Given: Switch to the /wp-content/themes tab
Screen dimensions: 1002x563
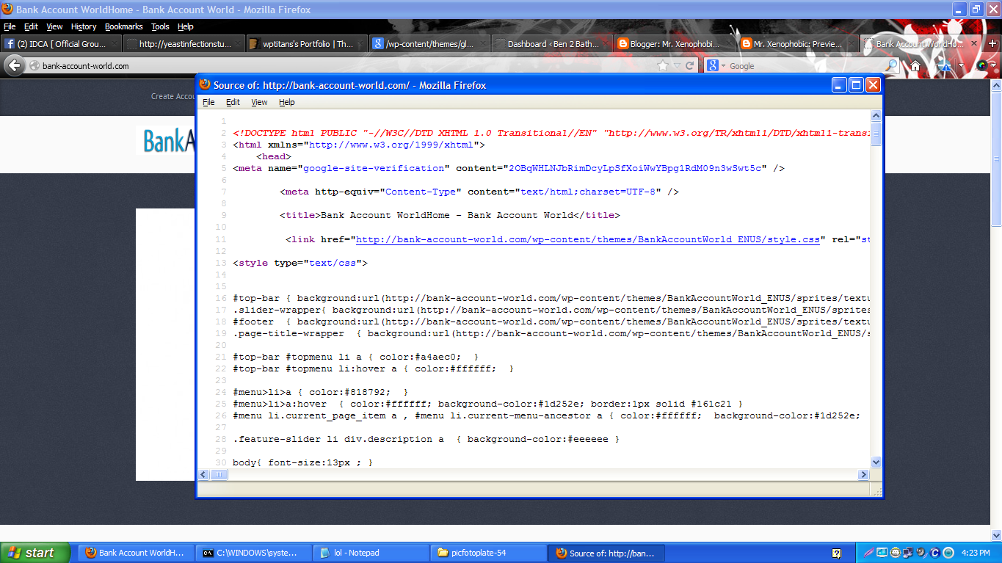Looking at the screenshot, I should tap(429, 44).
